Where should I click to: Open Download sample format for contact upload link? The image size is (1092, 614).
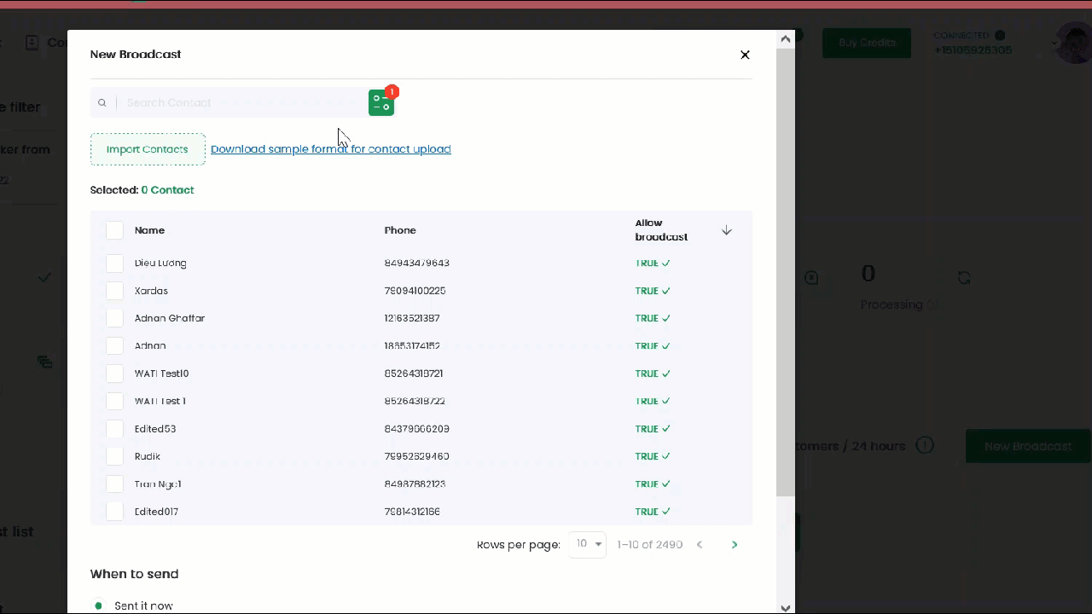point(331,149)
